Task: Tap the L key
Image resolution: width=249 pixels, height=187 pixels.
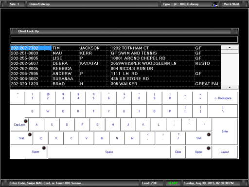Action: (x=159, y=125)
